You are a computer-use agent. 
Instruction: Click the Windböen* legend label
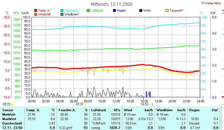pyautogui.click(x=72, y=14)
